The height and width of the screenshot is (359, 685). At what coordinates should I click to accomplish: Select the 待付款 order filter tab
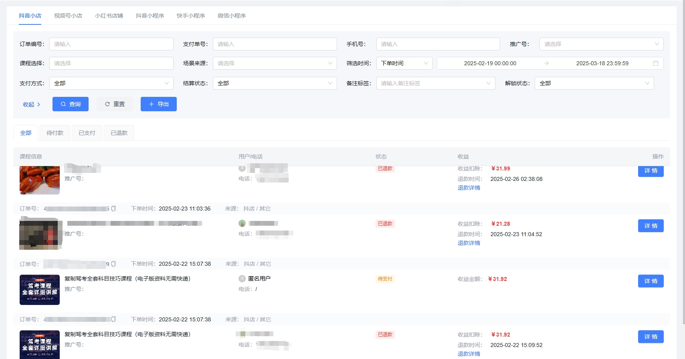(x=55, y=133)
